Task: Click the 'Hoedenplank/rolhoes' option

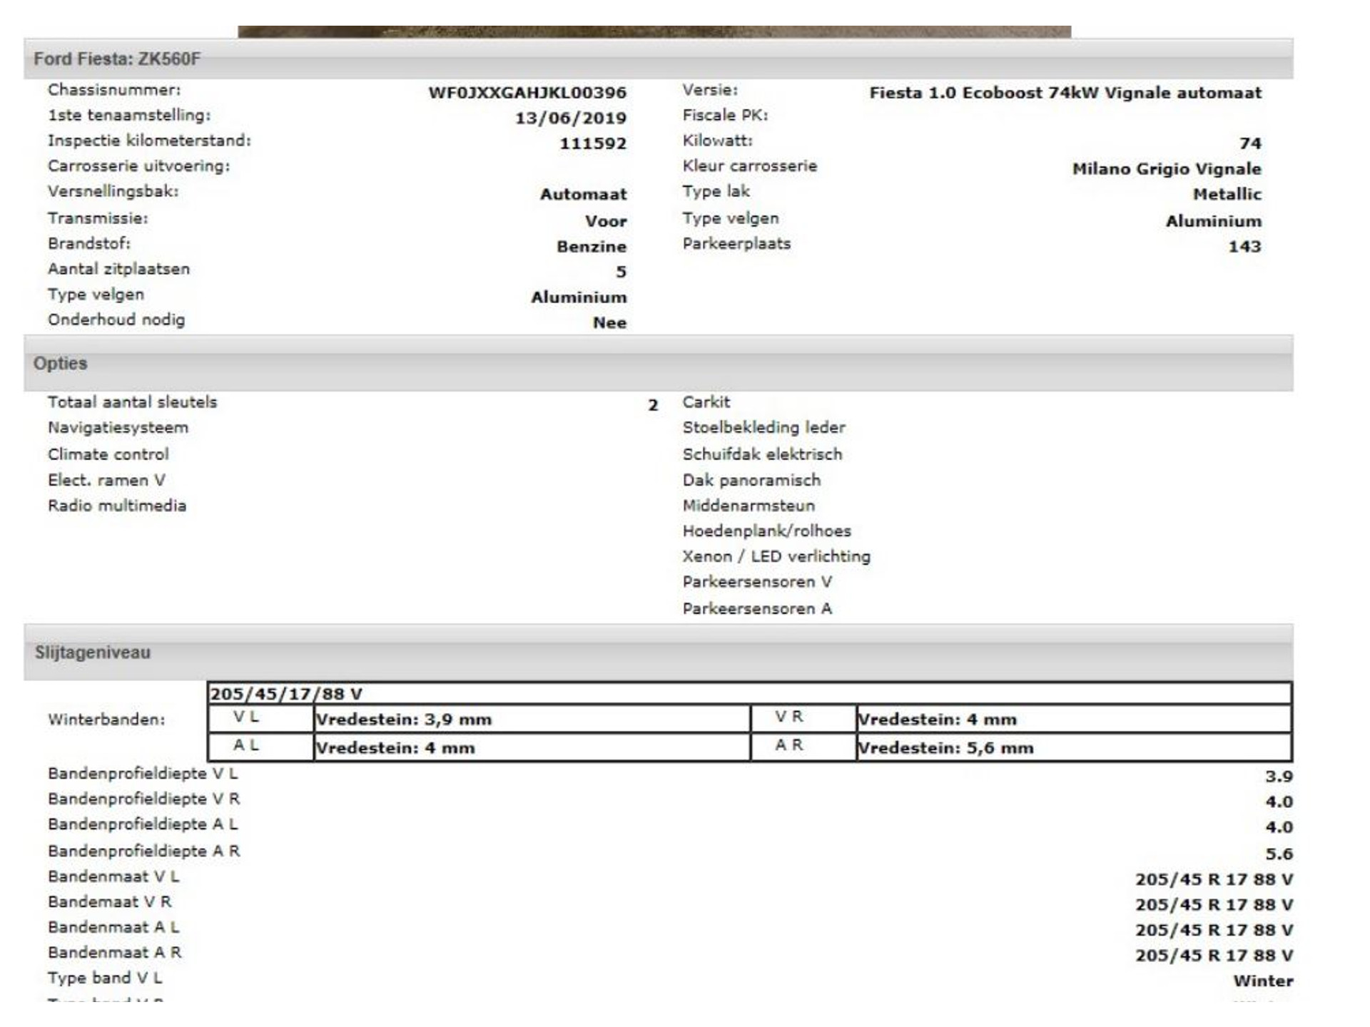Action: [766, 531]
